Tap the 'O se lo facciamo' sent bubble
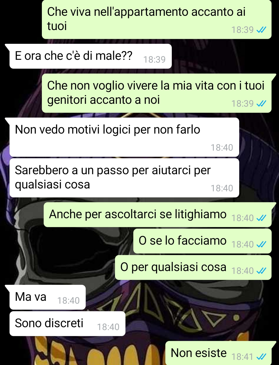Viewport: 279px width, 365px height. pyautogui.click(x=202, y=241)
